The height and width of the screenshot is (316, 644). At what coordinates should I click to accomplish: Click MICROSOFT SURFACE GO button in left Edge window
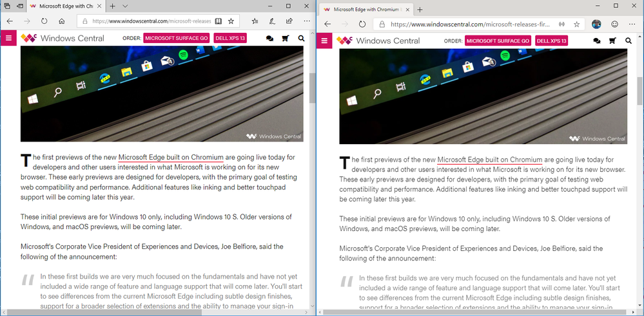coord(177,39)
